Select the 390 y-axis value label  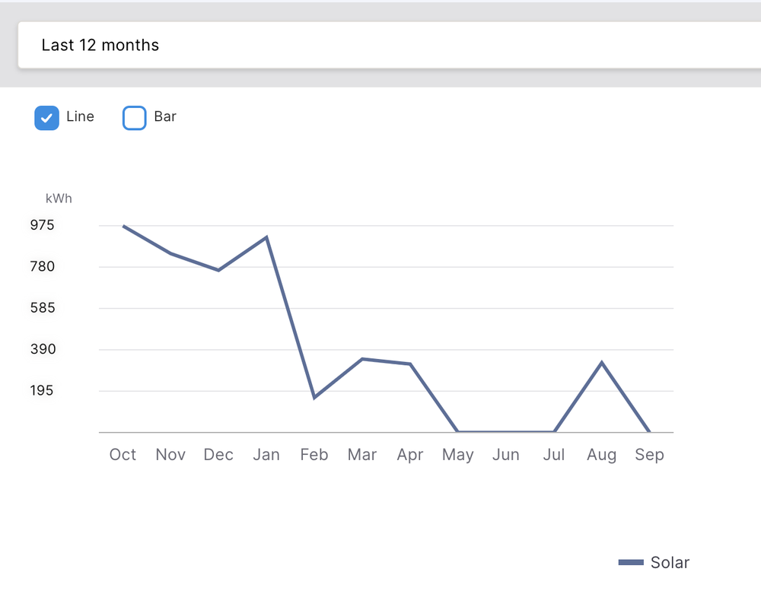coord(63,350)
